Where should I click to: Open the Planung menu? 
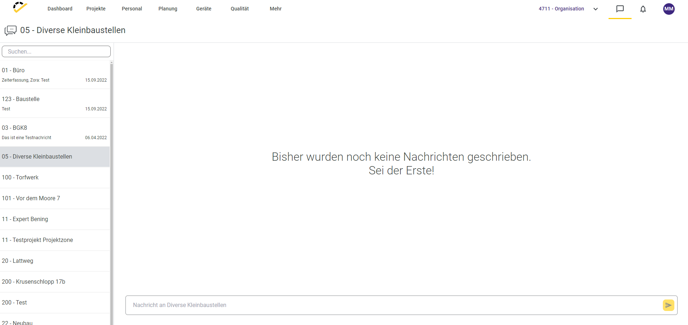coord(168,9)
